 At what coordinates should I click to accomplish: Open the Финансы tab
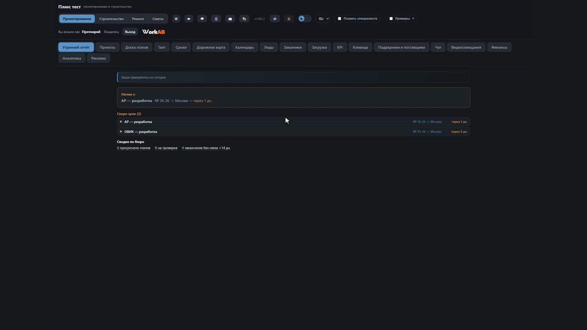pyautogui.click(x=499, y=47)
